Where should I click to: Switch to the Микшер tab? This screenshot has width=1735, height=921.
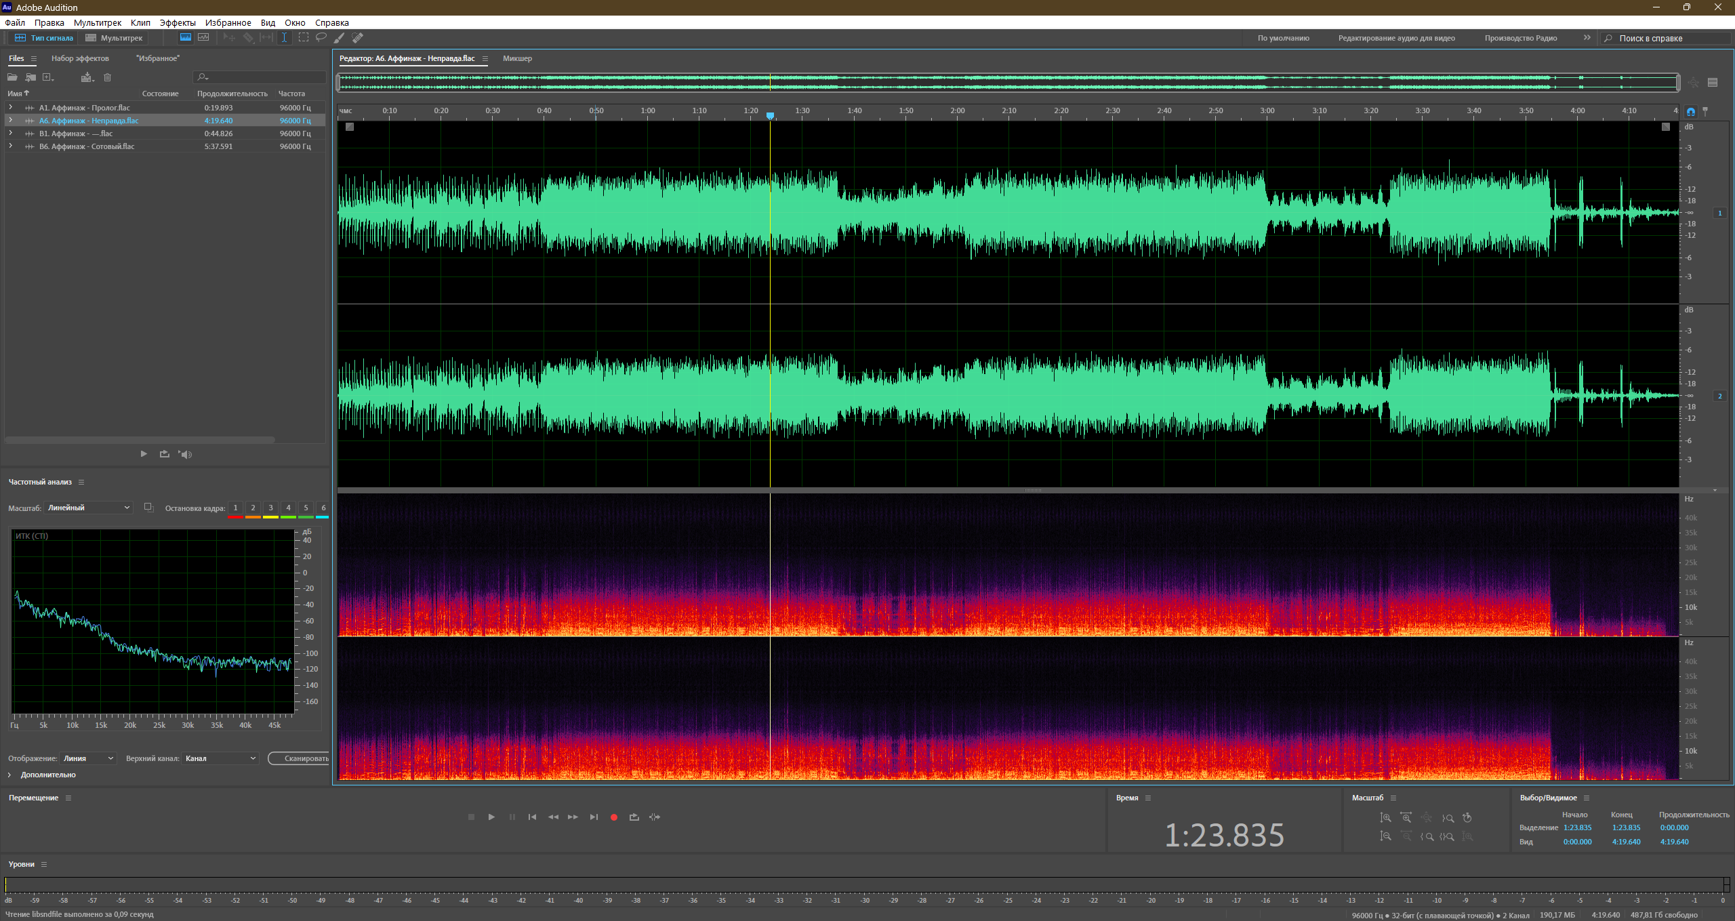[x=517, y=58]
